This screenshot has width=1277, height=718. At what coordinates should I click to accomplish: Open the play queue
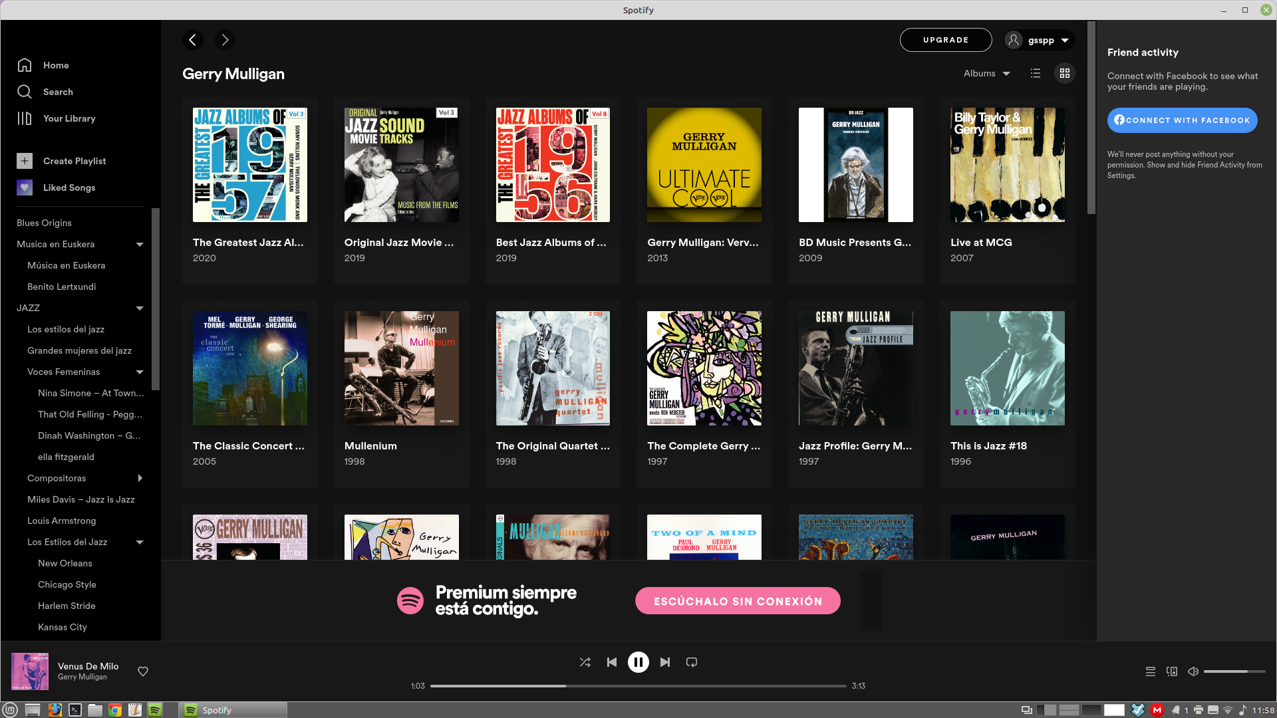coord(1151,671)
